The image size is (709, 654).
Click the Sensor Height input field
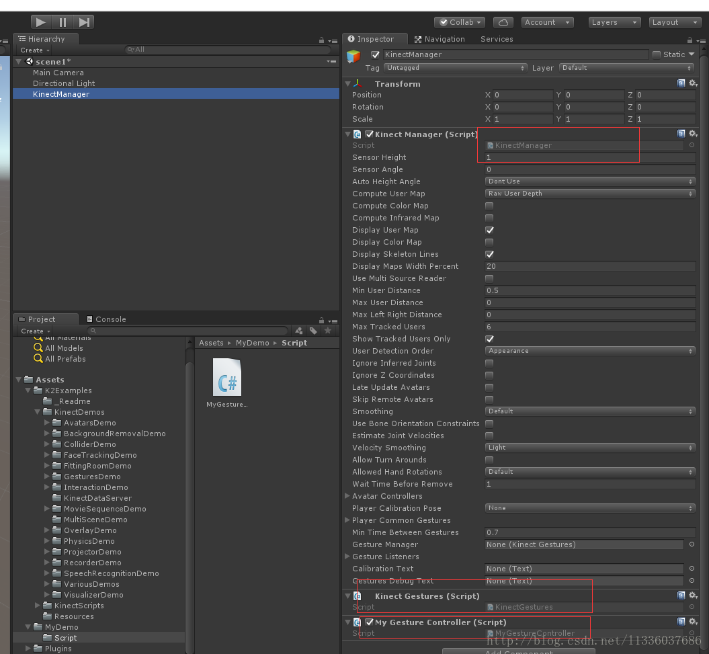590,157
